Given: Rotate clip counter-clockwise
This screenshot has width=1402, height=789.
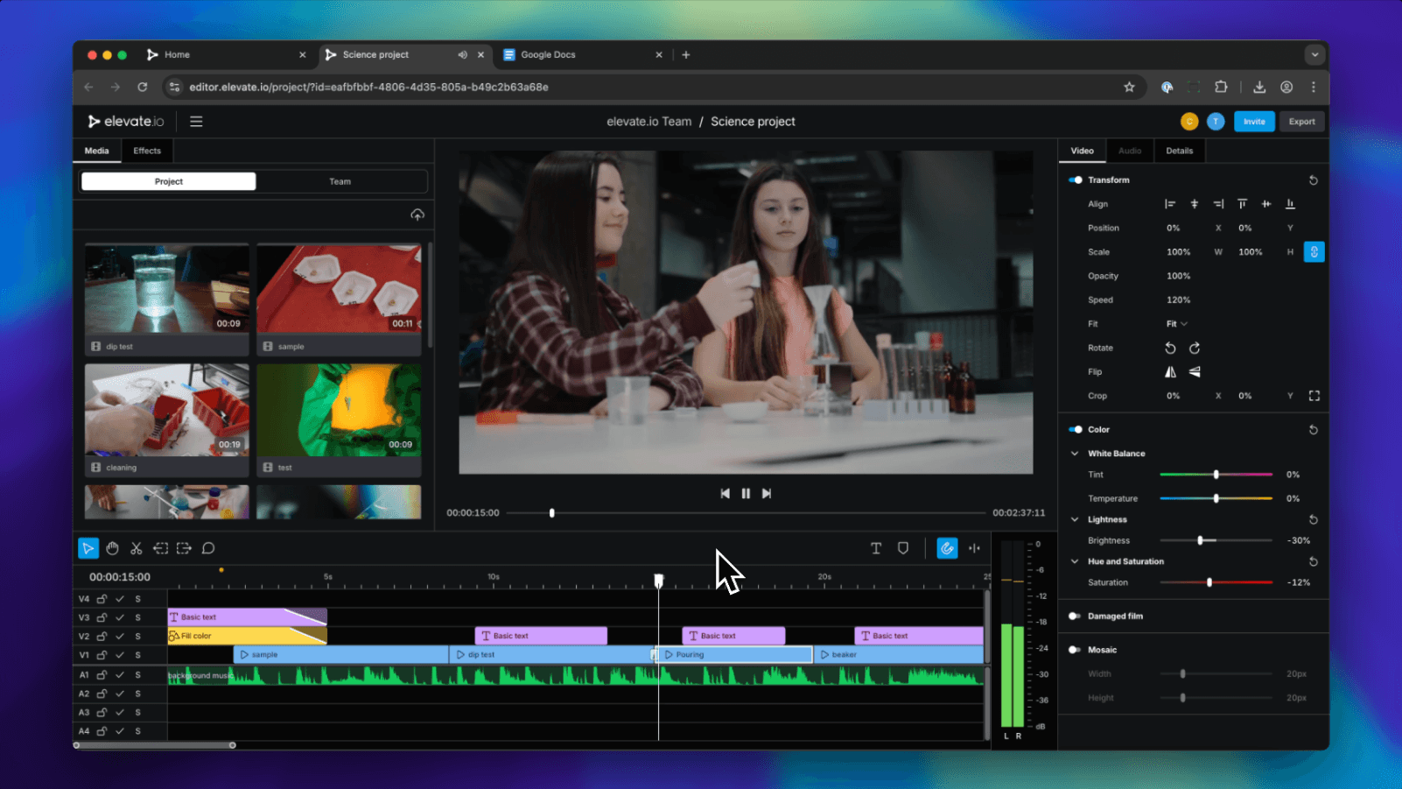Looking at the screenshot, I should (x=1170, y=348).
